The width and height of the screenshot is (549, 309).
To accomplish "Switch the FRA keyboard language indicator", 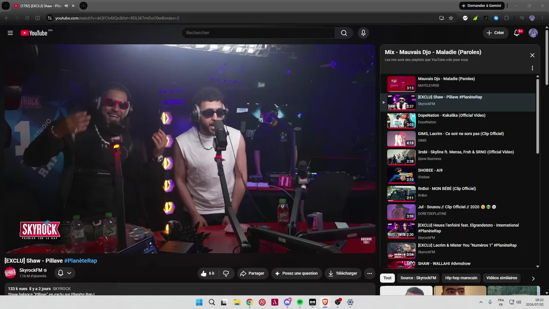I will [501, 302].
